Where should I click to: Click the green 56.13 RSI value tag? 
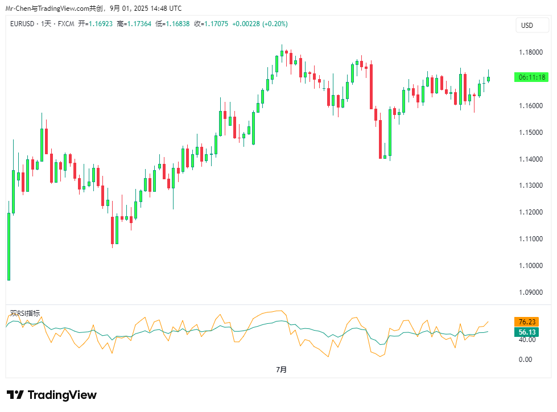coord(526,332)
